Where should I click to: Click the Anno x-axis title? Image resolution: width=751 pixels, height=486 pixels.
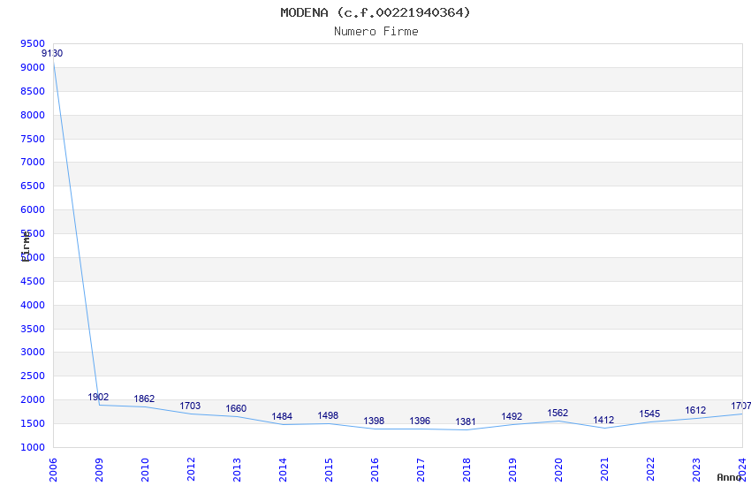point(729,477)
